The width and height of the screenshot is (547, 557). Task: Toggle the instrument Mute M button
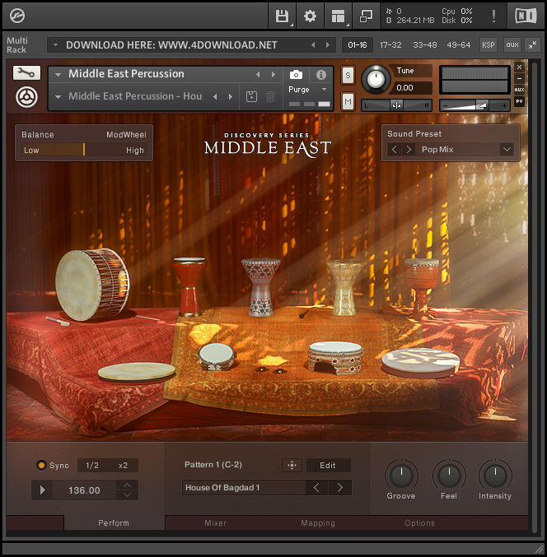[348, 102]
